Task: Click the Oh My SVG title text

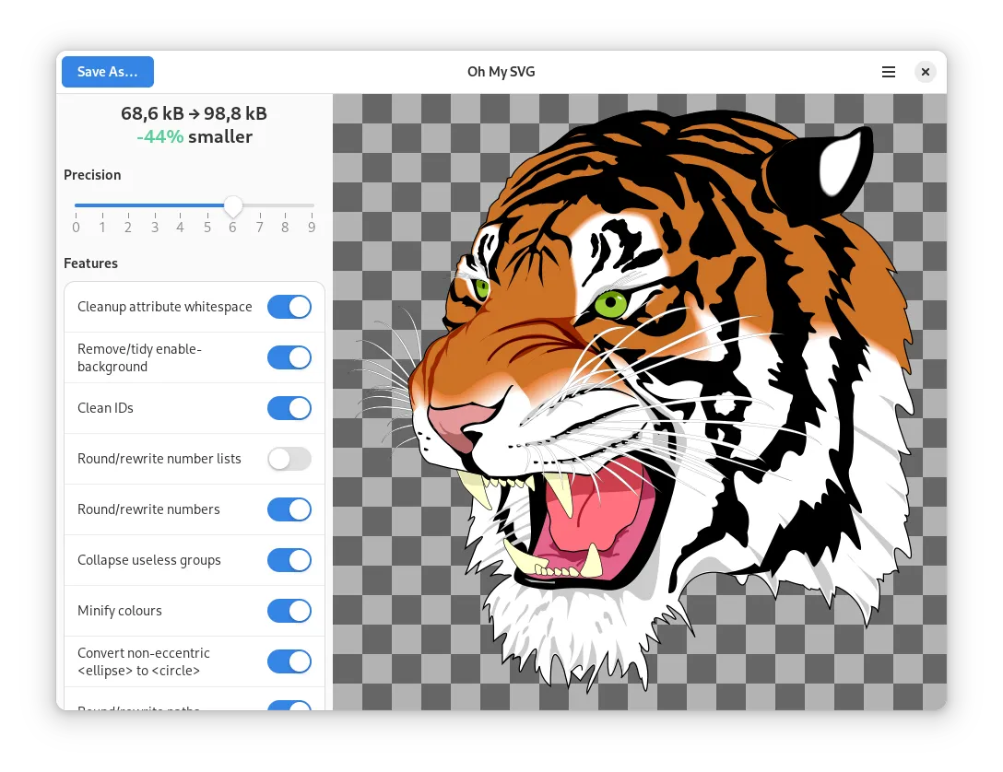Action: [x=501, y=72]
